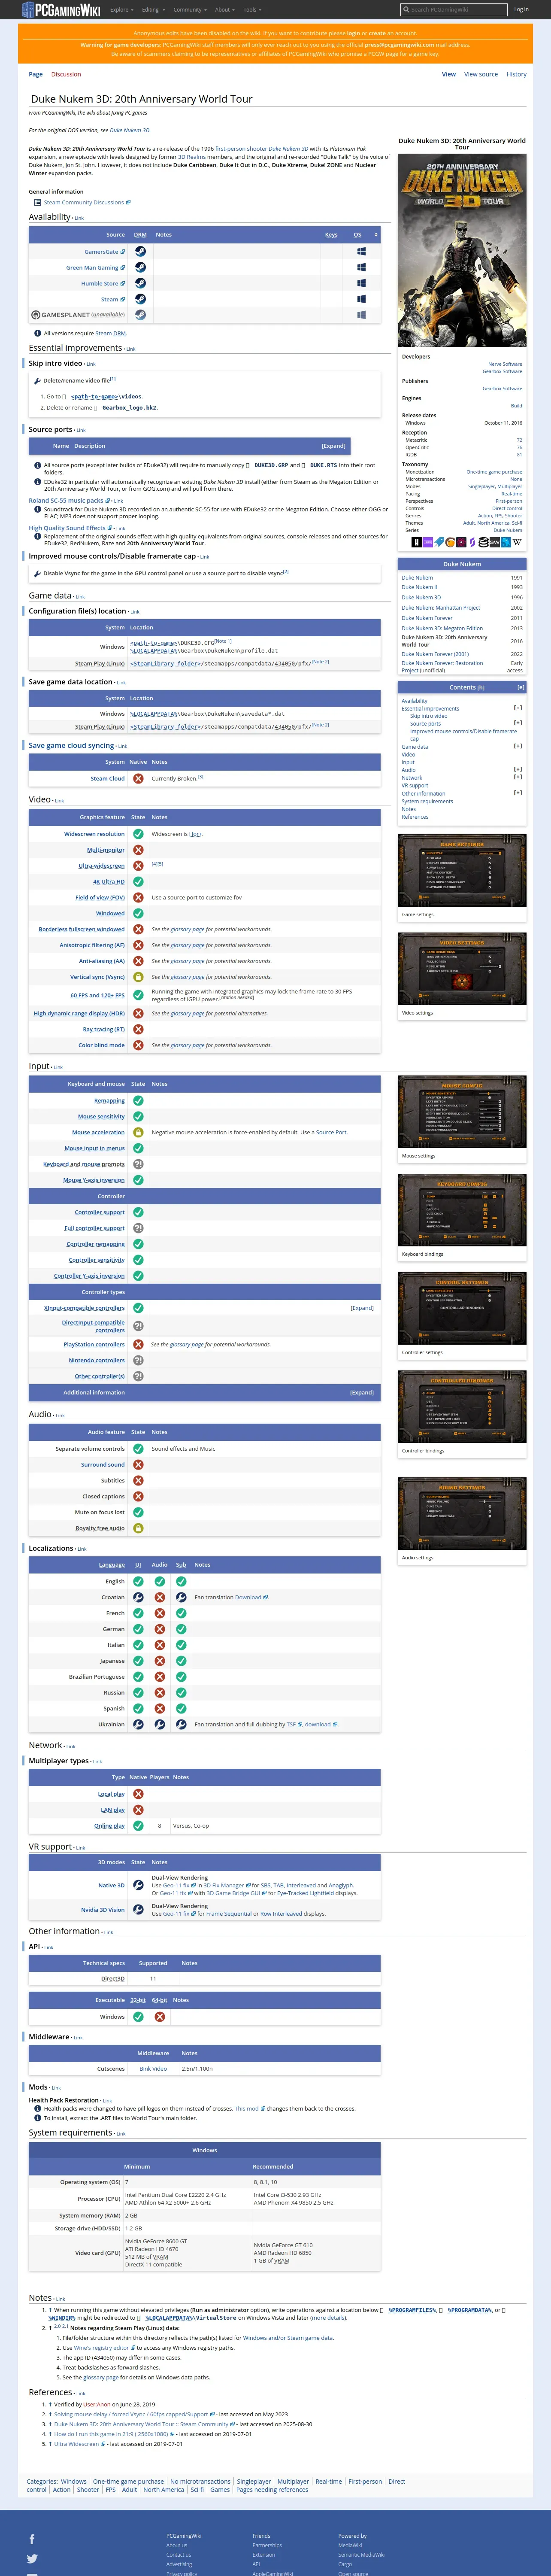The width and height of the screenshot is (551, 2576).
Task: Open Duke Nukem Forever in series list
Action: point(427,618)
